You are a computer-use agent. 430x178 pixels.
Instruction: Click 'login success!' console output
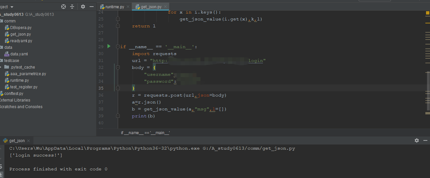(36, 155)
